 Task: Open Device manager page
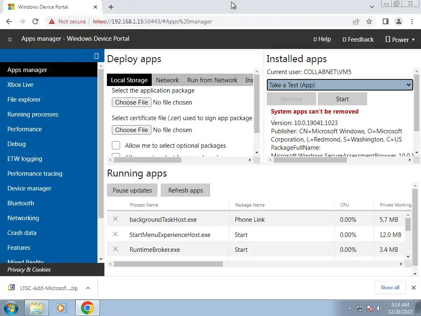click(49, 188)
